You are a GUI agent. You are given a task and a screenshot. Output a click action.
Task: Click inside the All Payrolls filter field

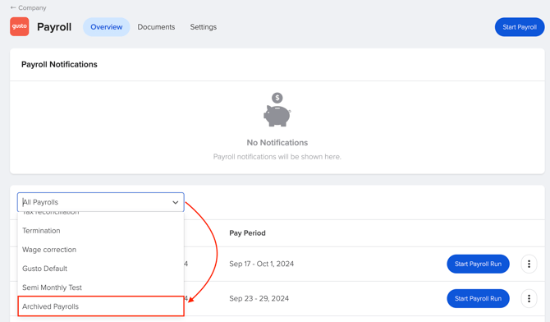[x=101, y=202]
